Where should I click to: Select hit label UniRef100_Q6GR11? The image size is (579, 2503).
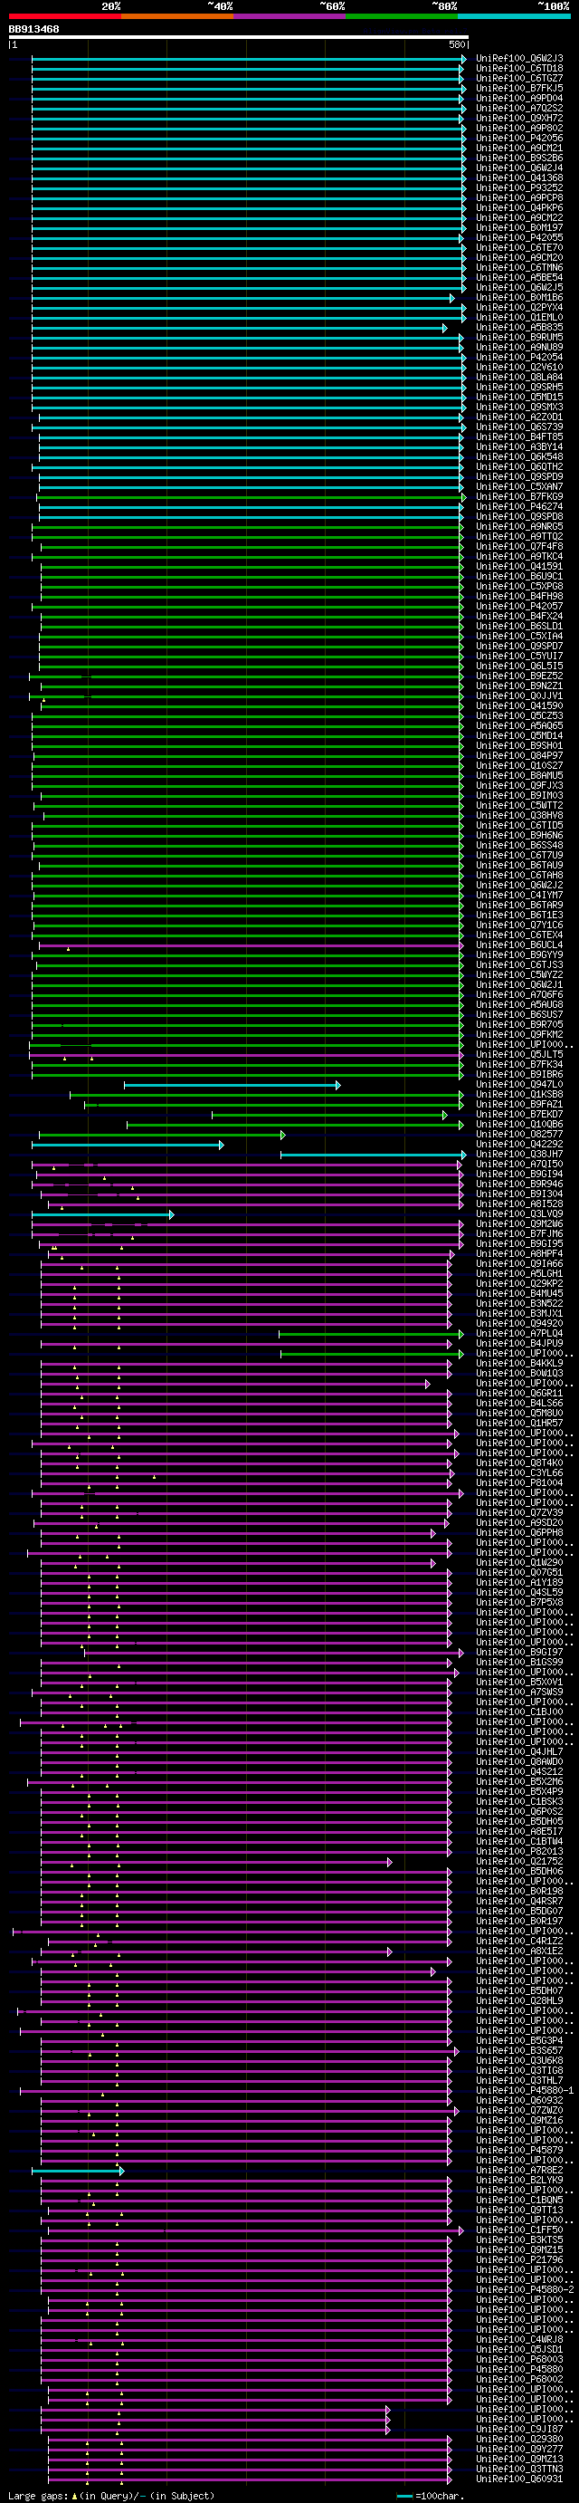(x=518, y=1394)
